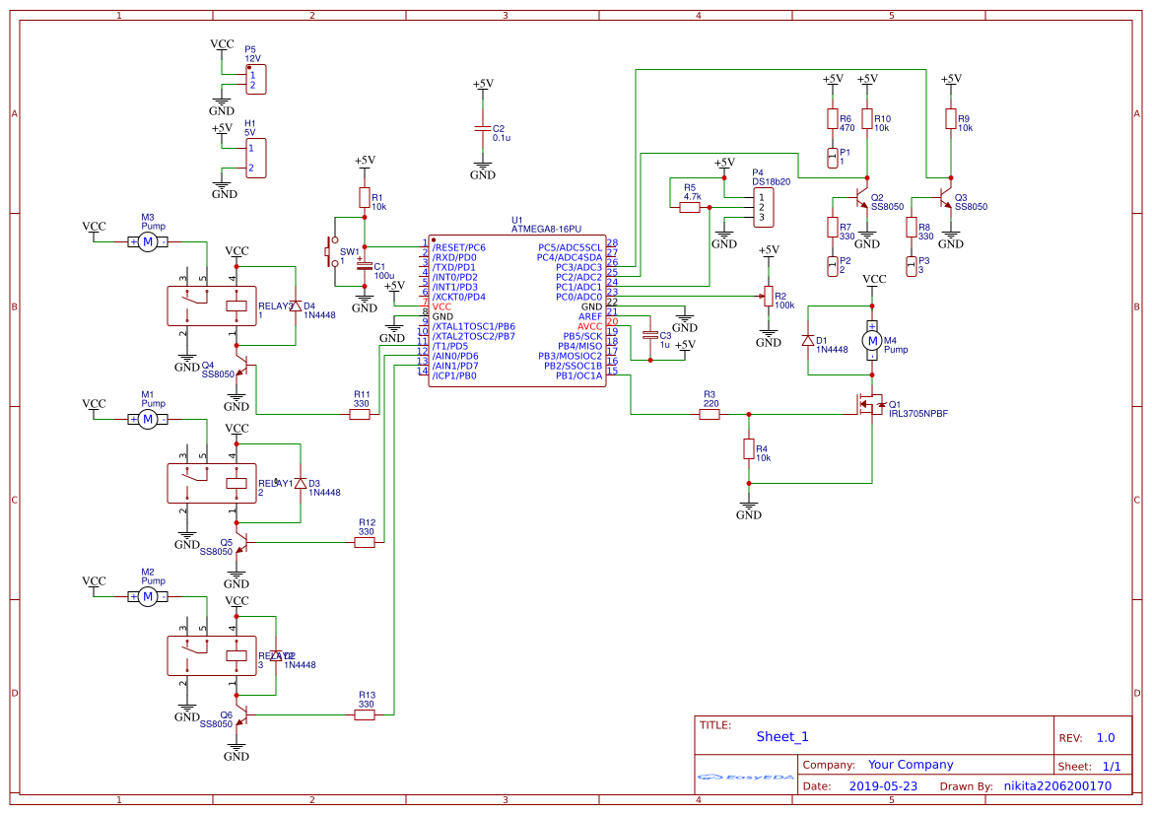Select resistor R13 330
Image resolution: width=1152 pixels, height=815 pixels.
[x=365, y=714]
